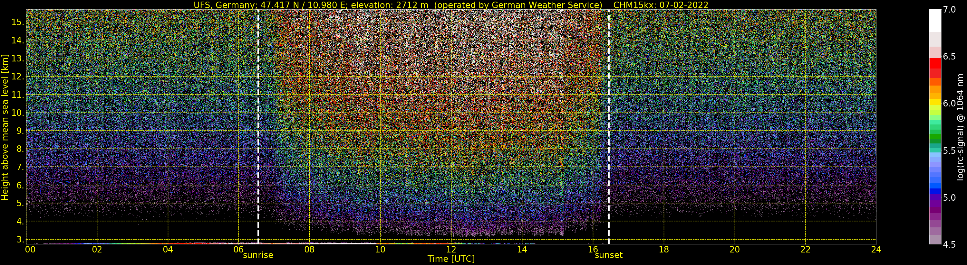Click the 'Height above mean sea level [km]' axis label

5,127
